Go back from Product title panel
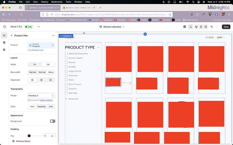Image resolution: width=233 pixels, height=145 pixels. (x=11, y=35)
